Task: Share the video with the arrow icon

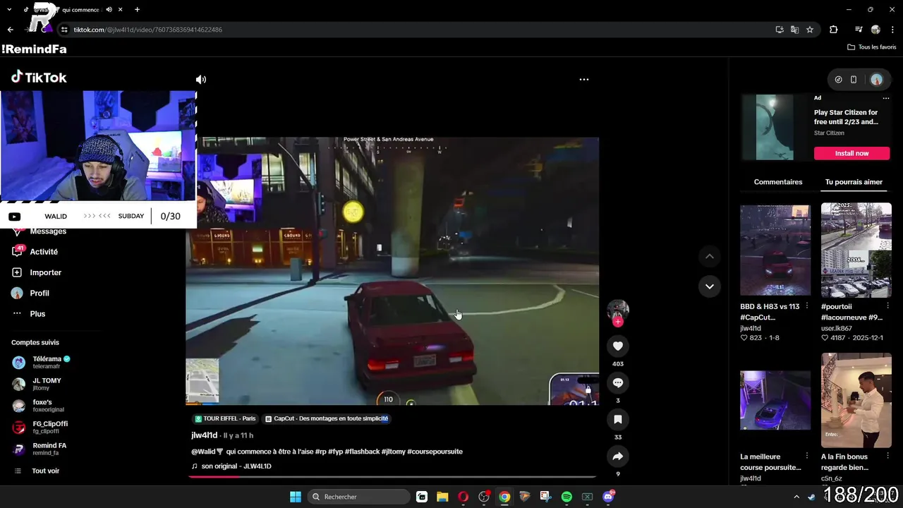Action: pos(618,456)
